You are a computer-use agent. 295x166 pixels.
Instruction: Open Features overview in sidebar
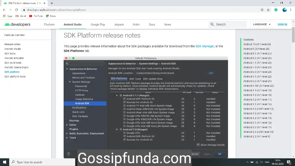[14, 35]
